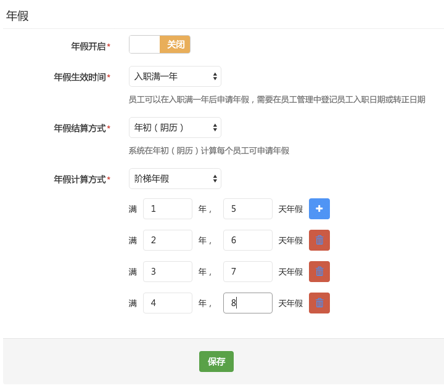
Task: Focus the years field showing 2
Action: [168, 240]
